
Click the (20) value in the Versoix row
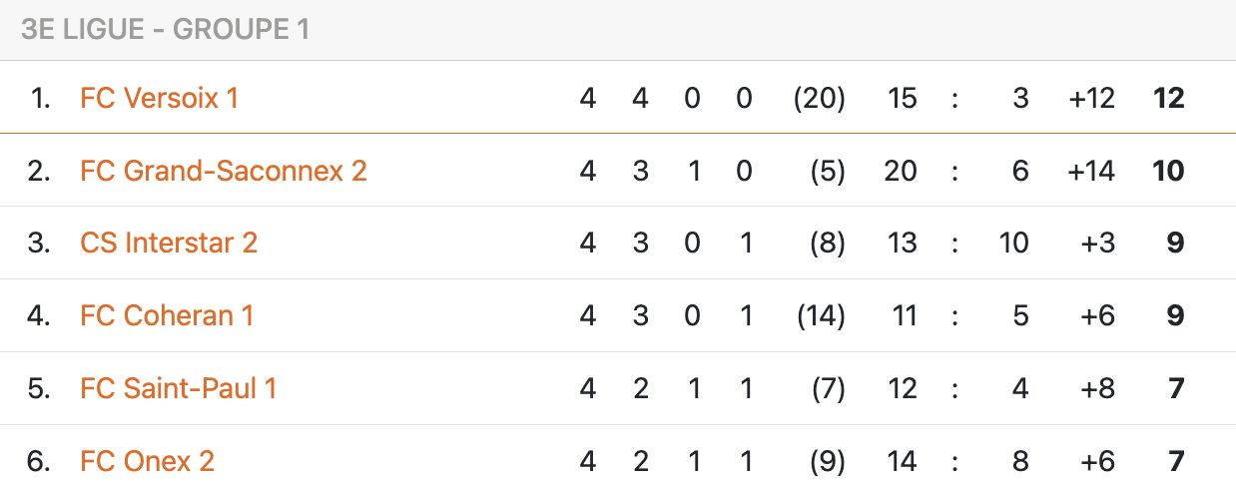(x=819, y=98)
